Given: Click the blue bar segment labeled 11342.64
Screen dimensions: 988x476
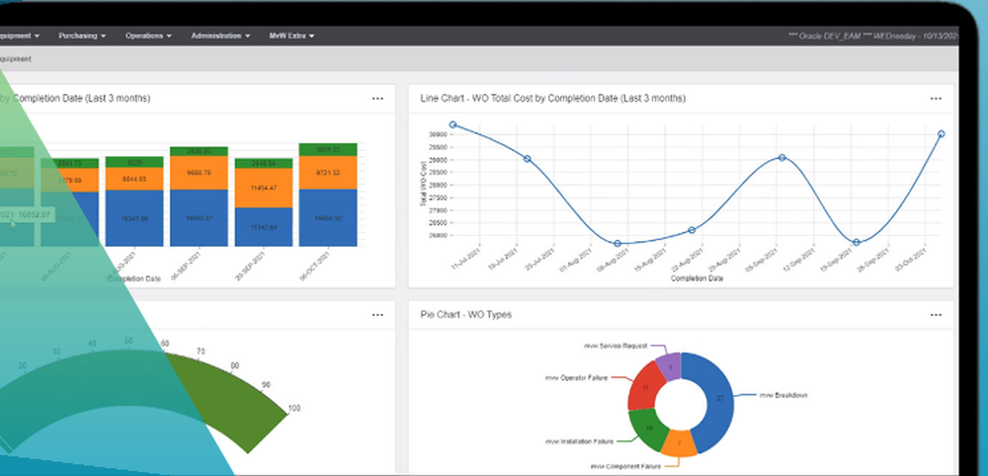Looking at the screenshot, I should pyautogui.click(x=264, y=227).
